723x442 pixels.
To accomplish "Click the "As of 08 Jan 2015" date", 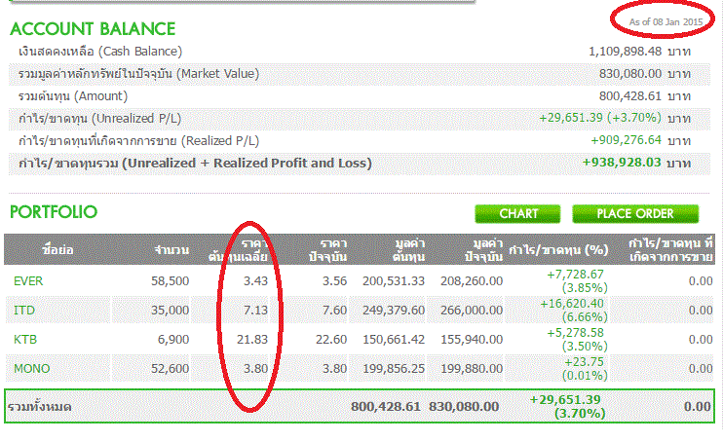I will click(665, 20).
